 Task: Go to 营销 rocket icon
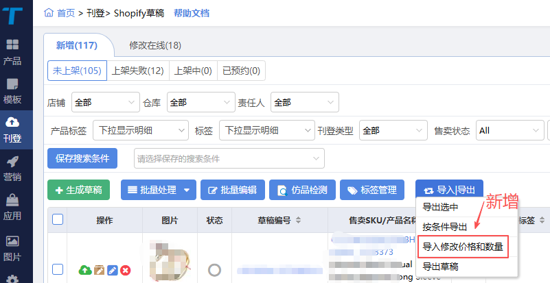pos(12,168)
